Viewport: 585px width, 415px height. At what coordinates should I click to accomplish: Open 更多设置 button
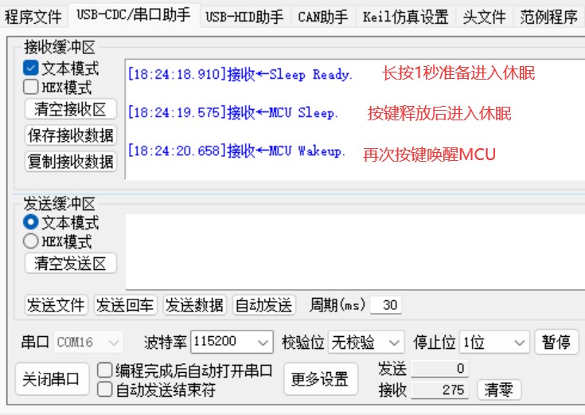[x=321, y=379]
